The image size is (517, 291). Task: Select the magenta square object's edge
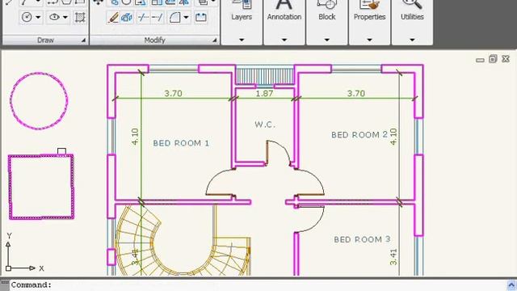tap(41, 217)
